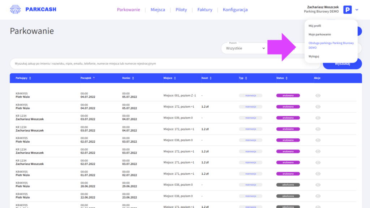View details eye for Miejsce 001 row
The height and width of the screenshot is (208, 370).
318,95
